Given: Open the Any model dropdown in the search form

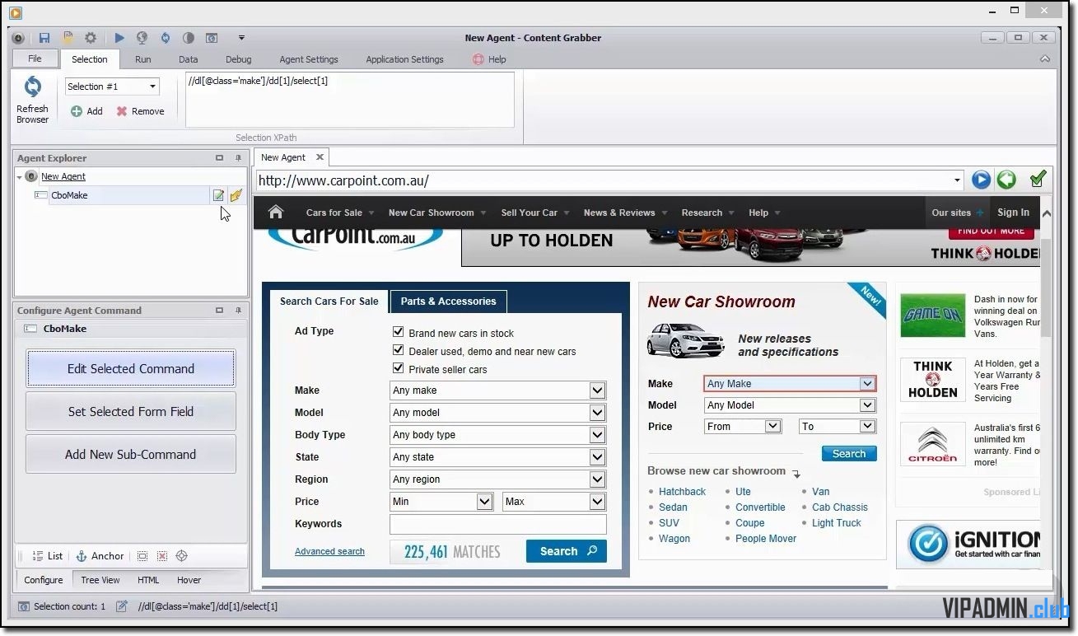Looking at the screenshot, I should (597, 413).
